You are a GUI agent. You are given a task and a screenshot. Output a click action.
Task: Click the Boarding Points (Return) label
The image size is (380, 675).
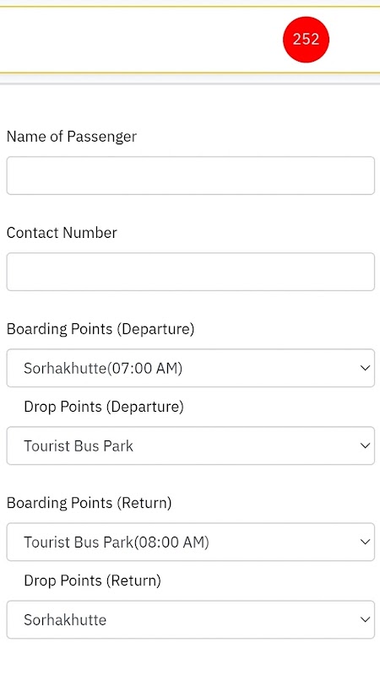click(x=90, y=503)
